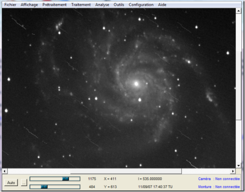Open the Aide menu

coord(162,5)
